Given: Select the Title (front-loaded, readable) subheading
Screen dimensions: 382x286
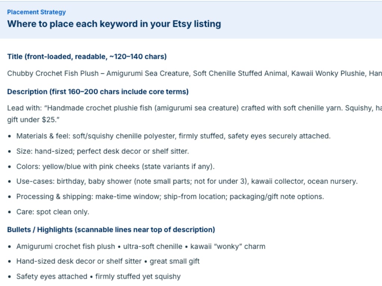Looking at the screenshot, I should pyautogui.click(x=87, y=57).
